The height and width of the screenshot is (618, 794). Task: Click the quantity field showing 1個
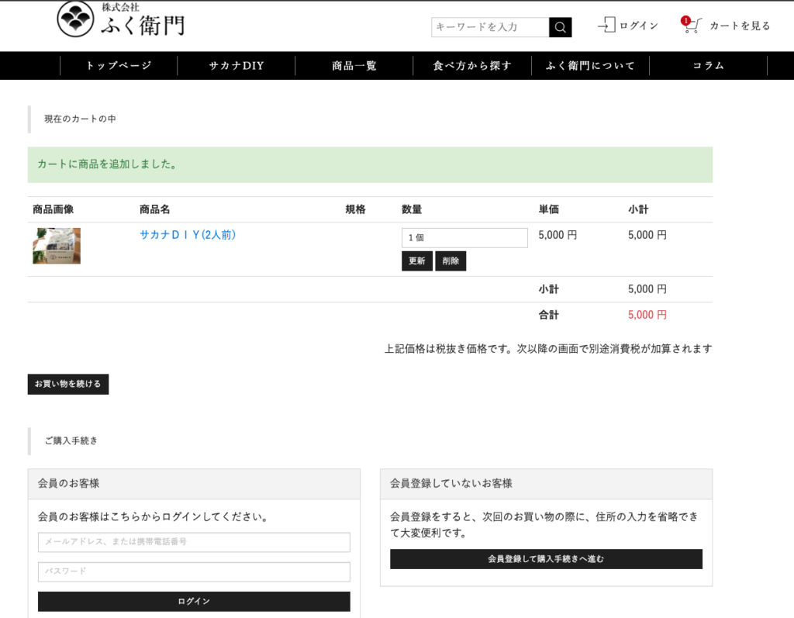point(464,238)
